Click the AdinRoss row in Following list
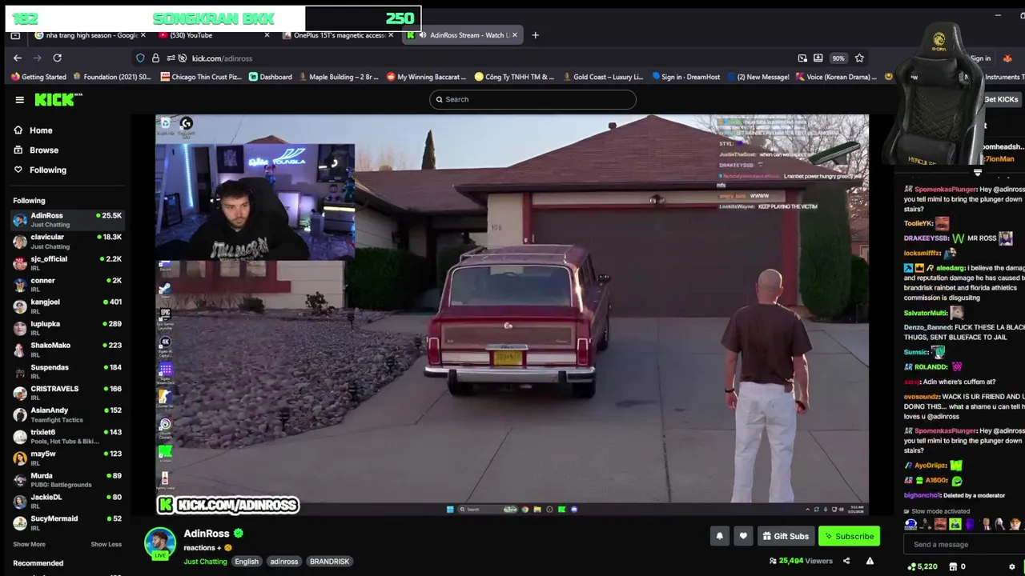 tap(66, 219)
